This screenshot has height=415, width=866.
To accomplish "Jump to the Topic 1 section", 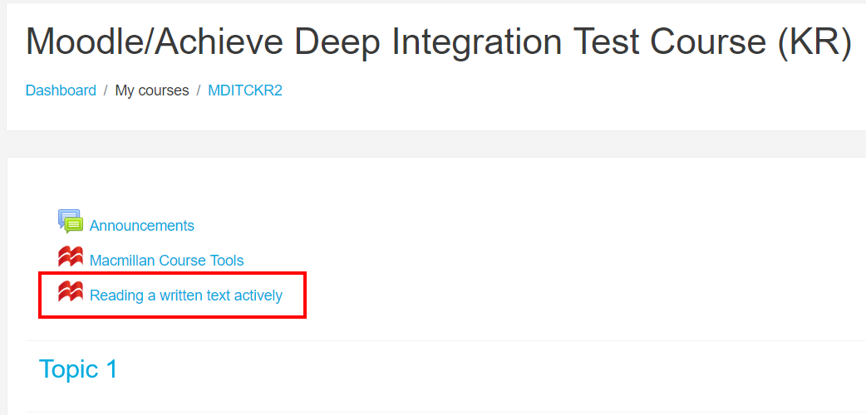I will click(x=78, y=369).
